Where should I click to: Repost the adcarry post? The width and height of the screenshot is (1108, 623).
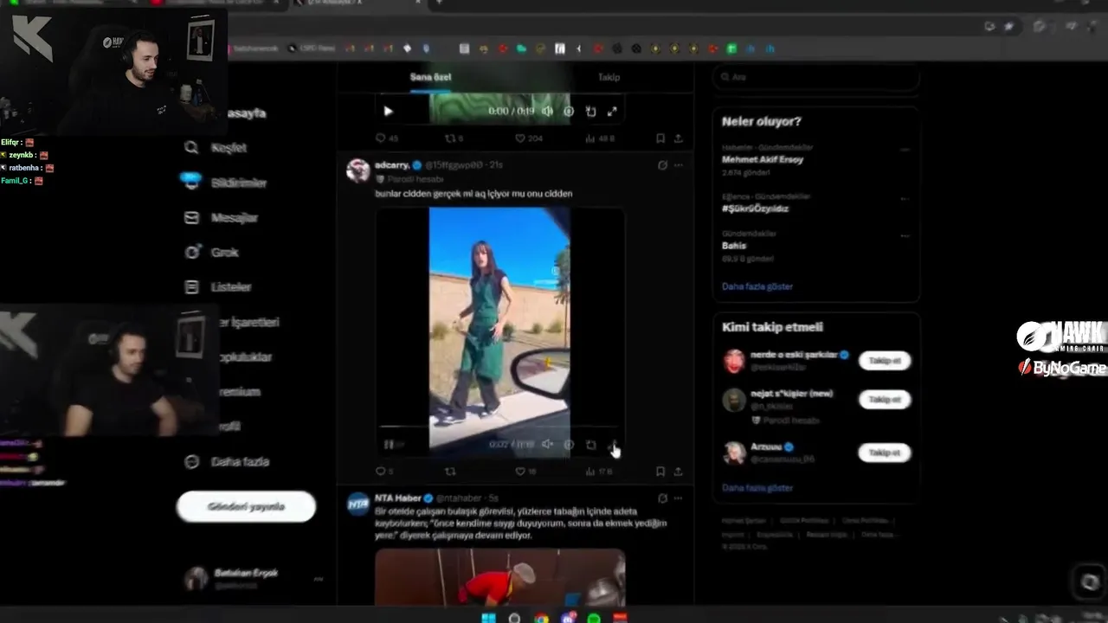[449, 472]
